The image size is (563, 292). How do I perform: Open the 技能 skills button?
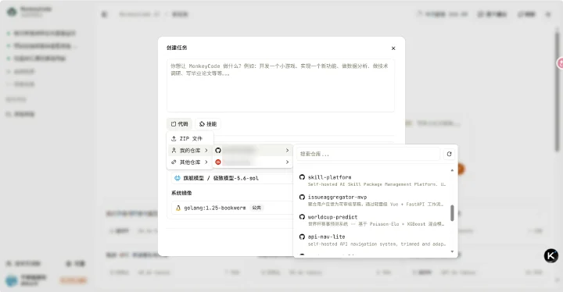(x=208, y=124)
